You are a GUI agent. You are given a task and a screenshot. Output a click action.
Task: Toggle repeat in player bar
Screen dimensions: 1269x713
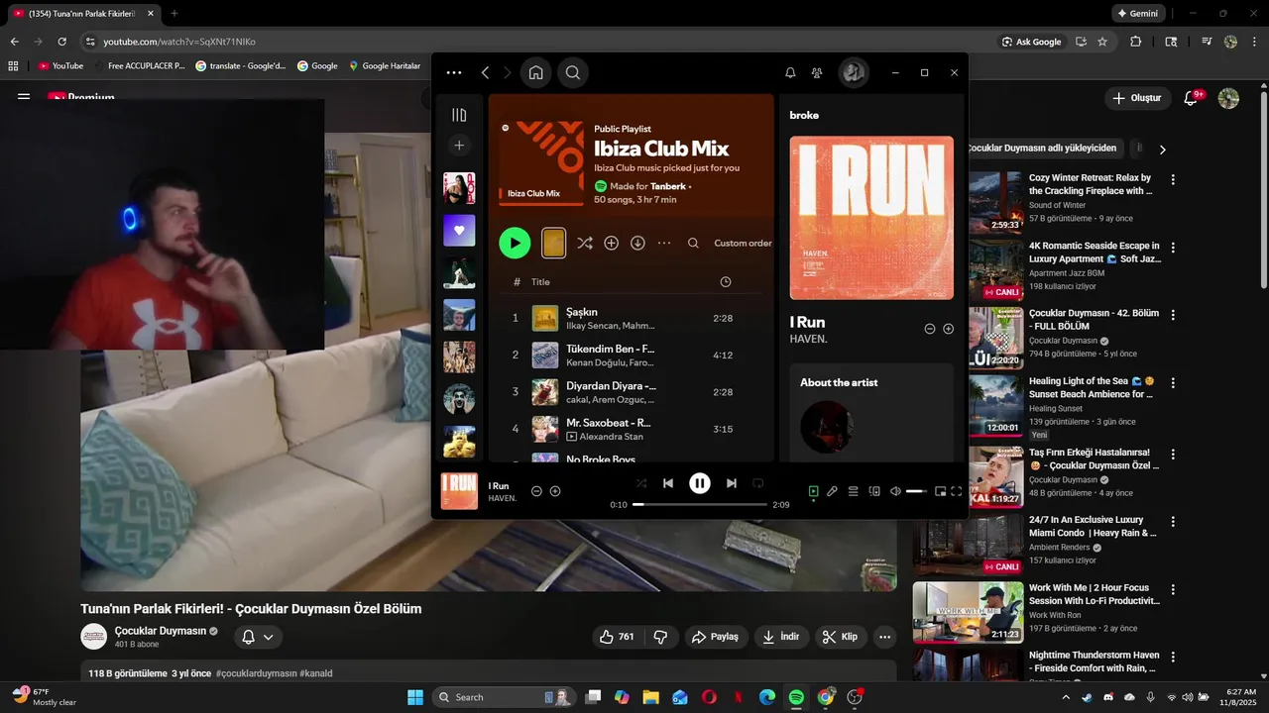tap(758, 483)
